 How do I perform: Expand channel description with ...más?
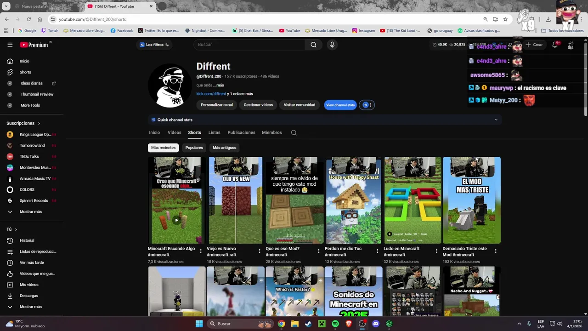(x=219, y=85)
